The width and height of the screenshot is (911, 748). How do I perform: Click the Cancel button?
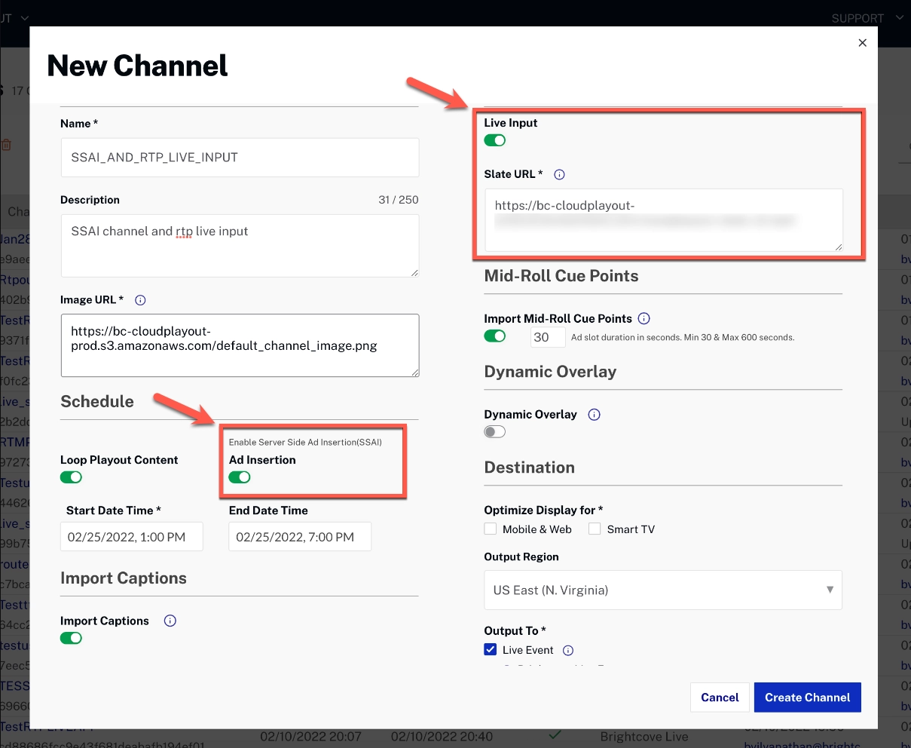(720, 697)
